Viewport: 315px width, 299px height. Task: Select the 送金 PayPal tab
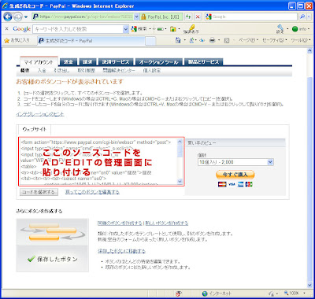point(68,62)
